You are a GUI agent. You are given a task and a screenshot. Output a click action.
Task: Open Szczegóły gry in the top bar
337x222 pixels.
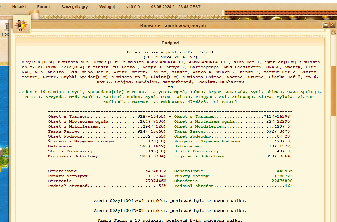click(74, 7)
